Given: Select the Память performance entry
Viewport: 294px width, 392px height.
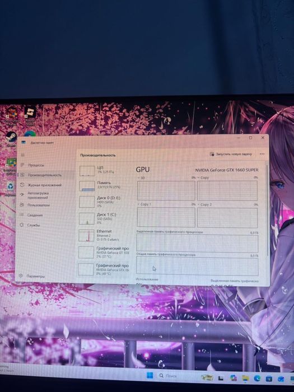Looking at the screenshot, I should (104, 185).
